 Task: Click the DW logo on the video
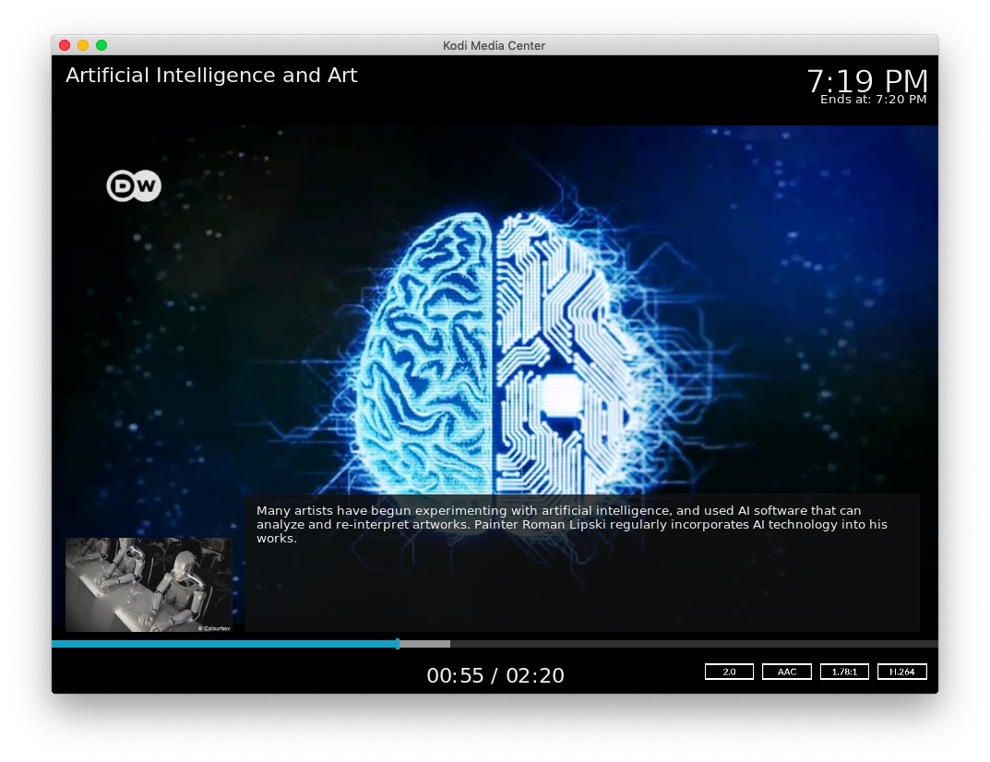click(x=134, y=186)
